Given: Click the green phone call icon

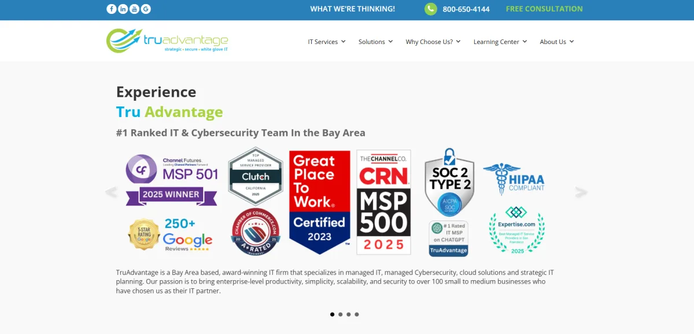Looking at the screenshot, I should pyautogui.click(x=431, y=9).
